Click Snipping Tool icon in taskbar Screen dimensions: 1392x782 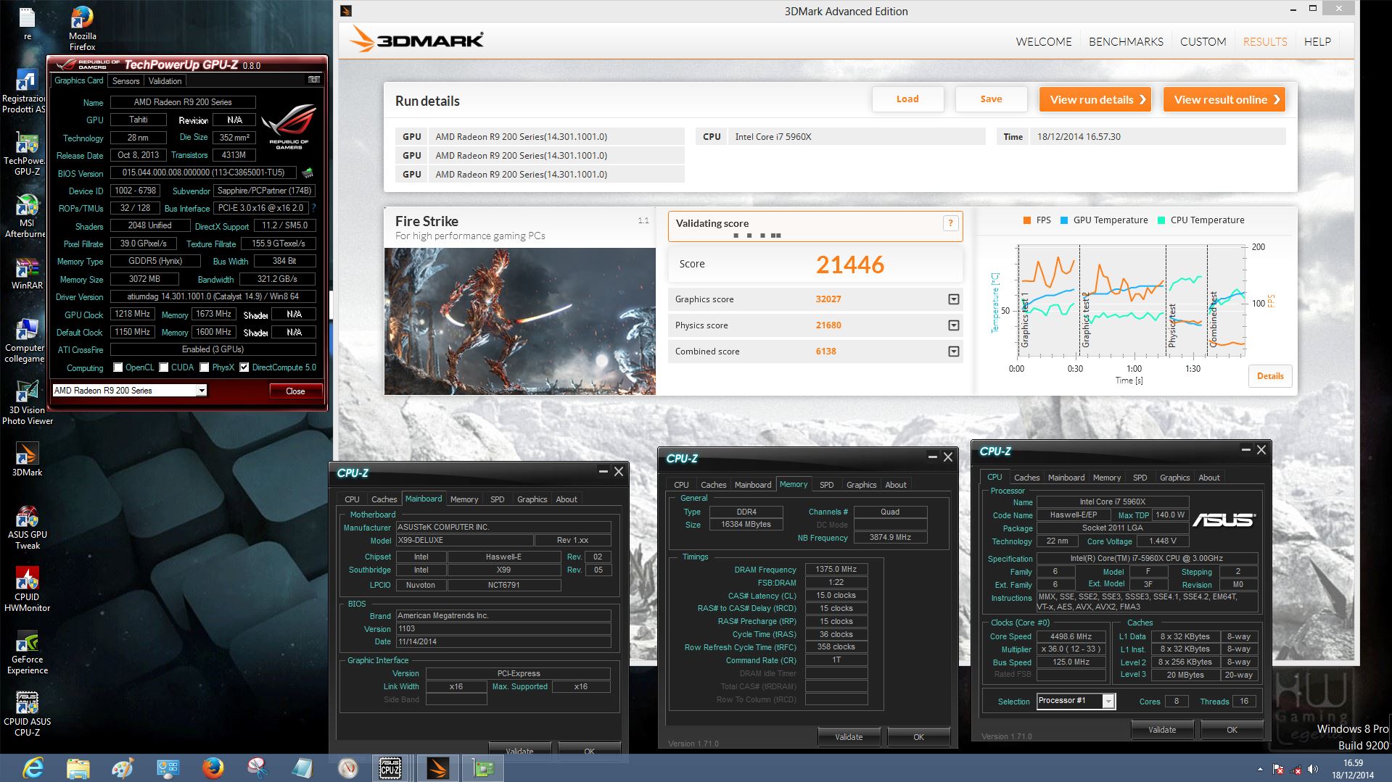pyautogui.click(x=258, y=768)
